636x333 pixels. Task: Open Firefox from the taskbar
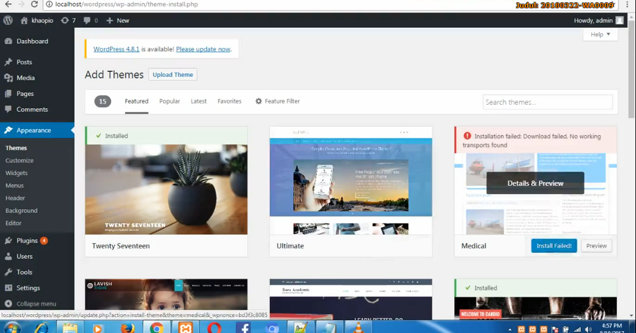coord(127,327)
